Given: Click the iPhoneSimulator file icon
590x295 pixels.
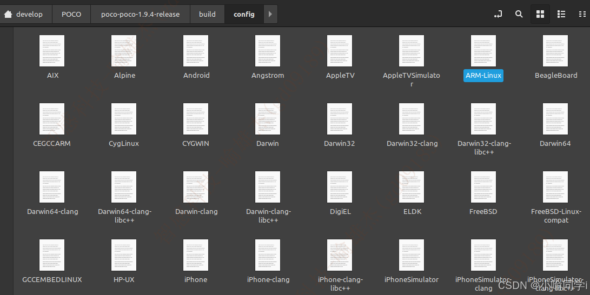Looking at the screenshot, I should coord(412,255).
